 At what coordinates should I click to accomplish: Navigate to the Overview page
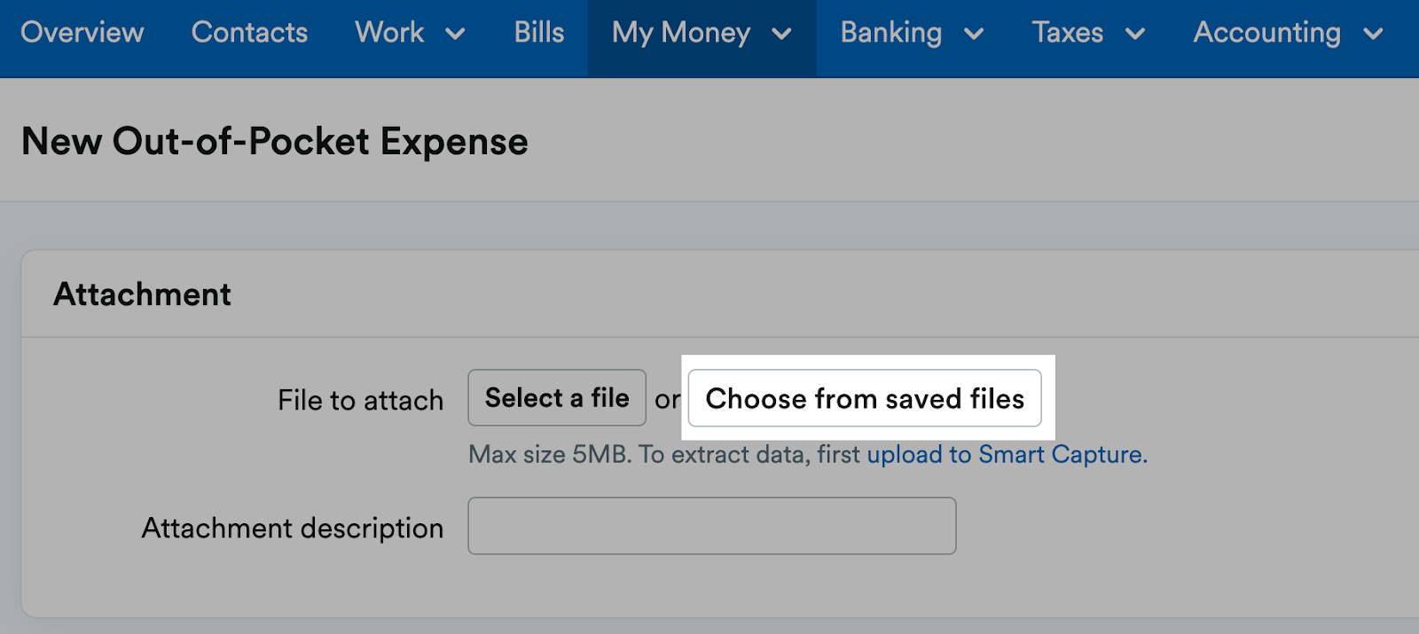pos(82,33)
